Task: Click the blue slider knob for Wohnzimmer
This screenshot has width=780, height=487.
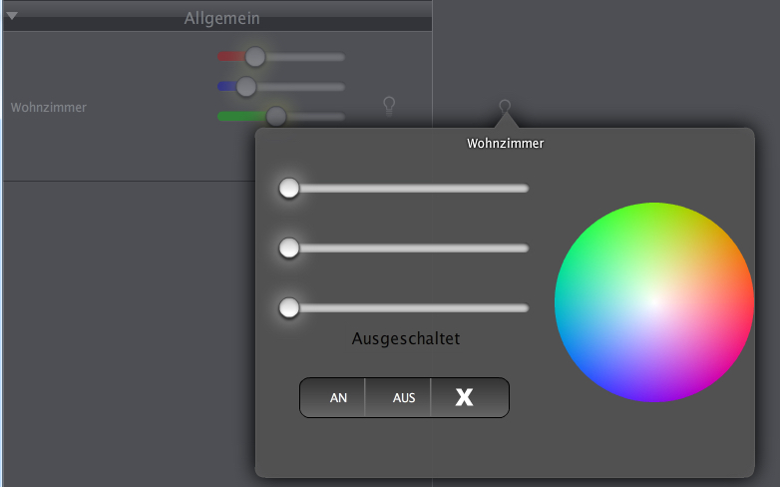Action: tap(246, 87)
